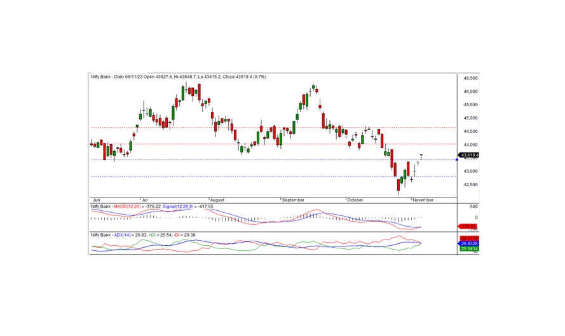This screenshot has height=336, width=565.
Task: Click the blue dot marker on price axis
Action: click(x=458, y=159)
